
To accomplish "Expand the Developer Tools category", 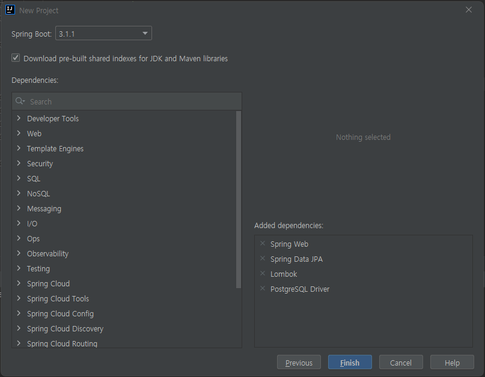I will [19, 118].
